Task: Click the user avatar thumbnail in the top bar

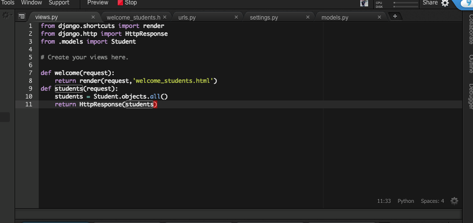Action: pyautogui.click(x=364, y=3)
